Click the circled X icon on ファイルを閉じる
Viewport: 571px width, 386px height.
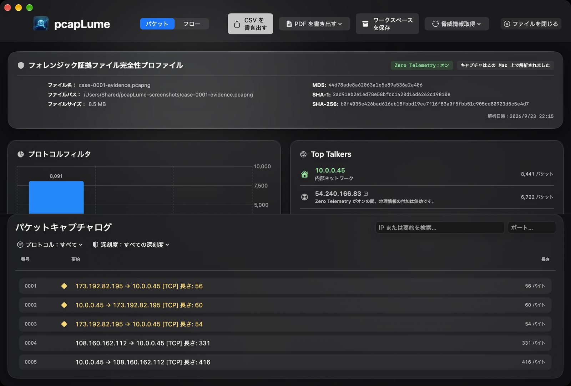(x=507, y=24)
